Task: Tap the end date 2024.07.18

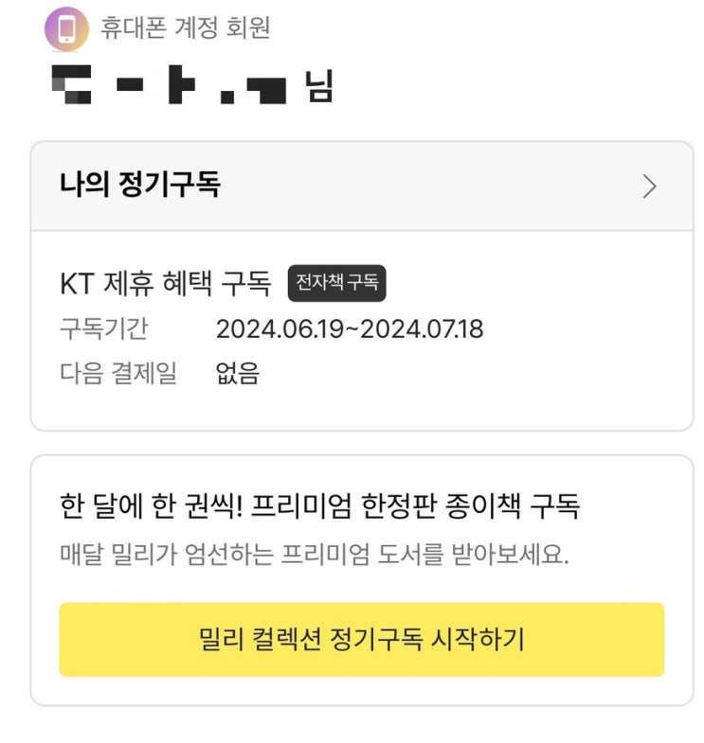Action: coord(422,329)
